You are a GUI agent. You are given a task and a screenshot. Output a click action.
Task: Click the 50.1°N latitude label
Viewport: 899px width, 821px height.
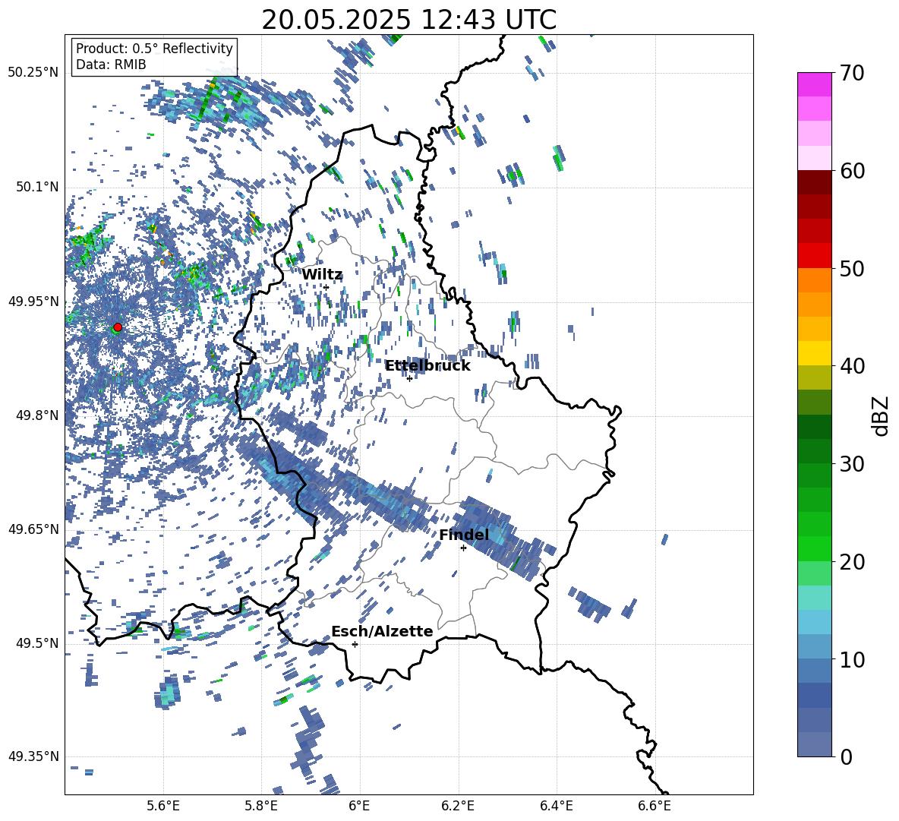(37, 187)
